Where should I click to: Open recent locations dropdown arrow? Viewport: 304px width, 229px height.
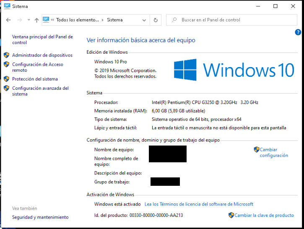[x=29, y=20]
